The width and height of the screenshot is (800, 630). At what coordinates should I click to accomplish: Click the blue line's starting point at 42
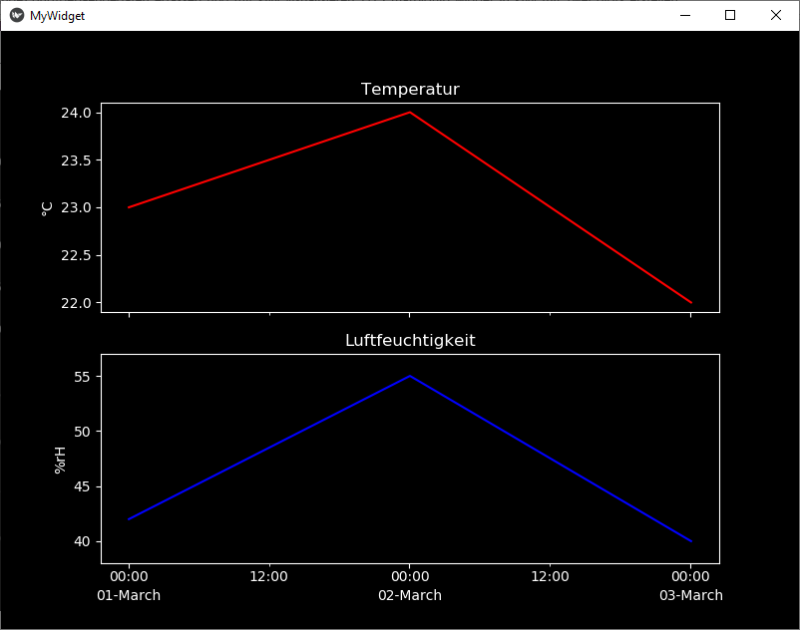130,519
